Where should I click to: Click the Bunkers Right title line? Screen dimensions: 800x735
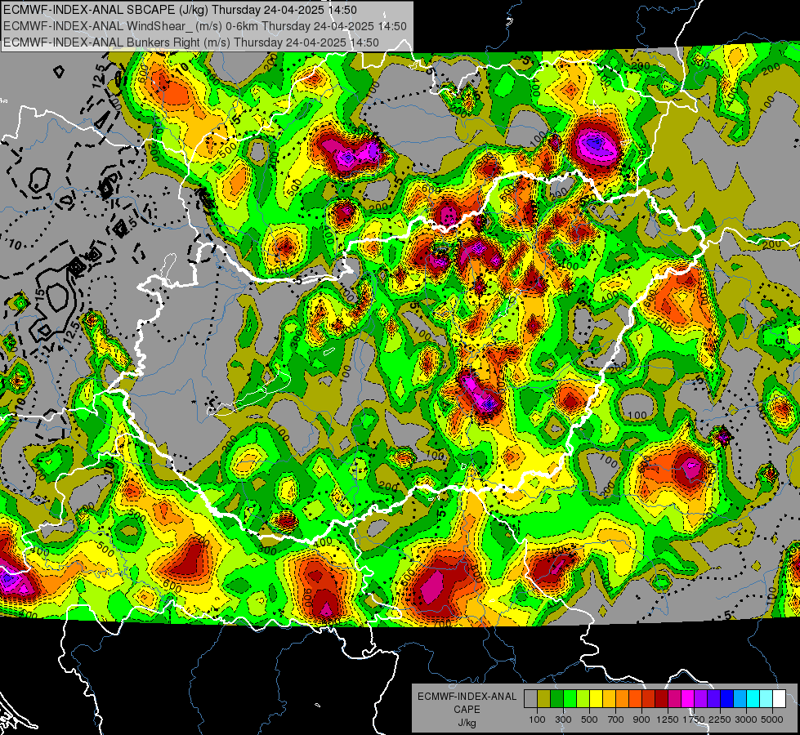pos(191,42)
